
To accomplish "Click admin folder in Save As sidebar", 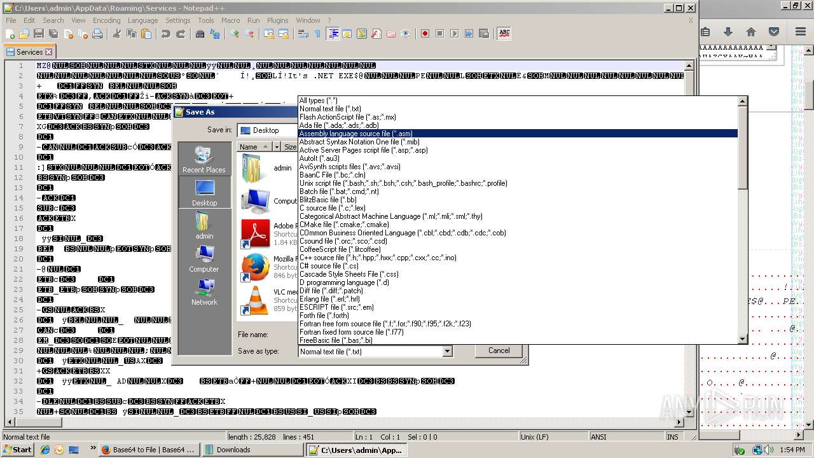I will coord(203,225).
